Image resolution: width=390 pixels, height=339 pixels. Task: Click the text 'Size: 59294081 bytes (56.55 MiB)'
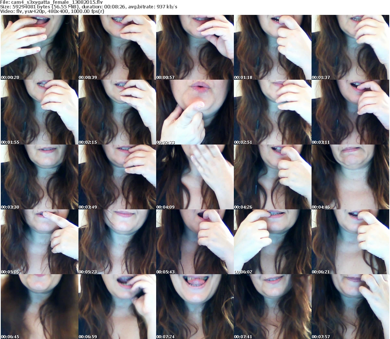[40, 7]
